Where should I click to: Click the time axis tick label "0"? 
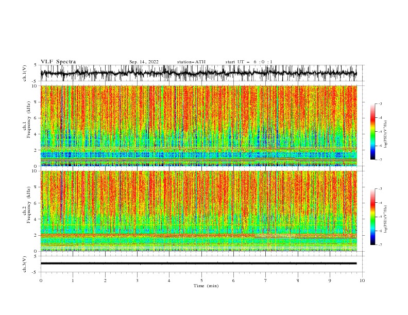tap(41, 281)
